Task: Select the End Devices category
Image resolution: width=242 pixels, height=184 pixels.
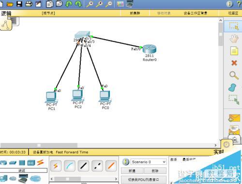Action: click(x=3, y=179)
